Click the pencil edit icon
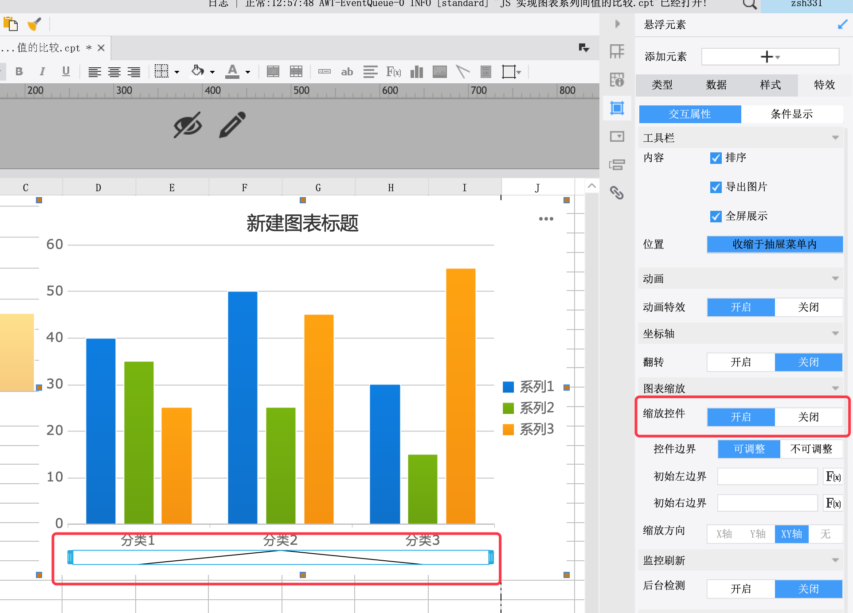This screenshot has height=613, width=853. point(233,124)
